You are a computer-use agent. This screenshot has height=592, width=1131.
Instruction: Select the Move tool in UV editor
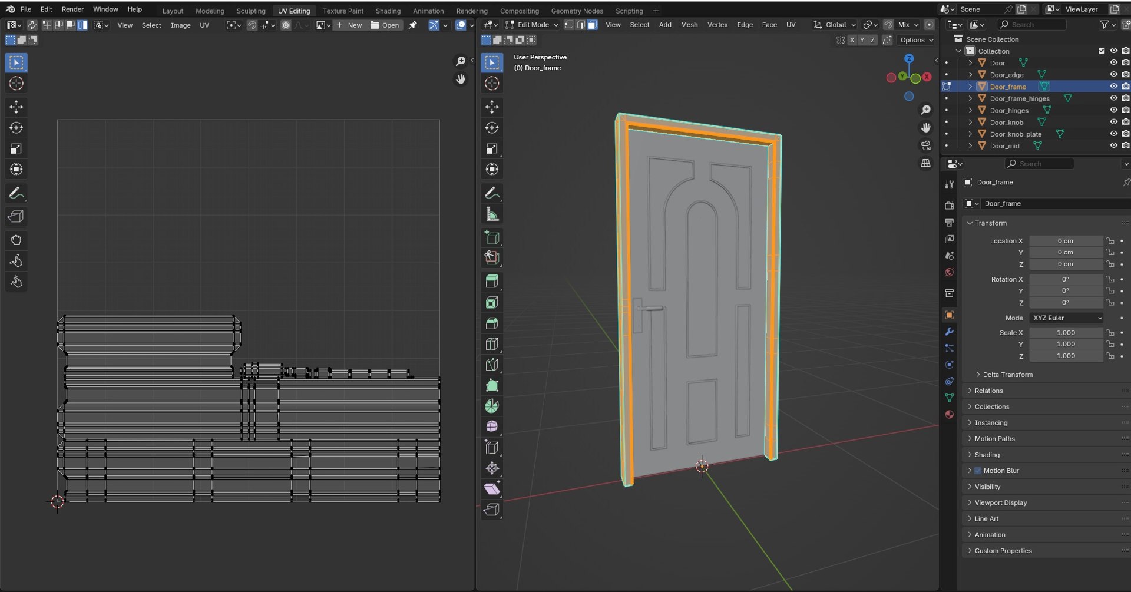16,107
